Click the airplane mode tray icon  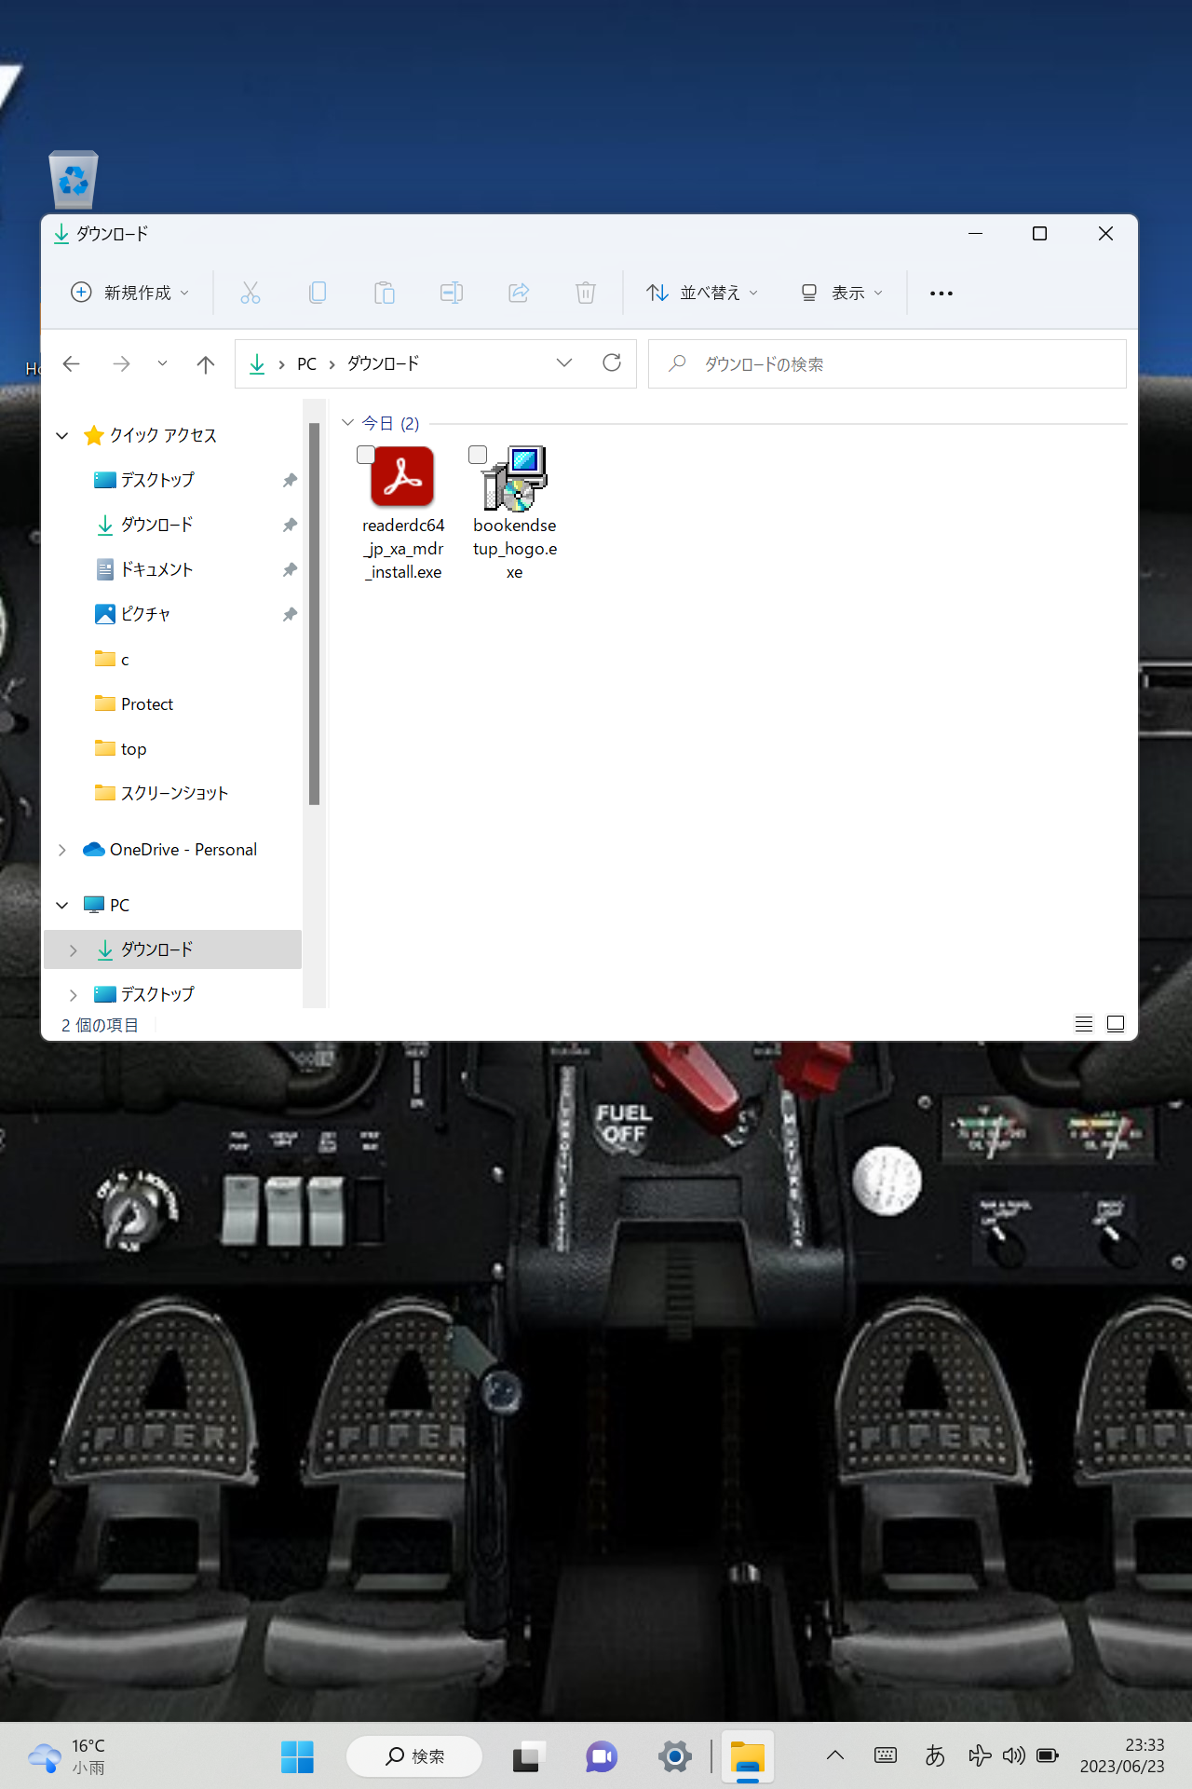point(980,1755)
